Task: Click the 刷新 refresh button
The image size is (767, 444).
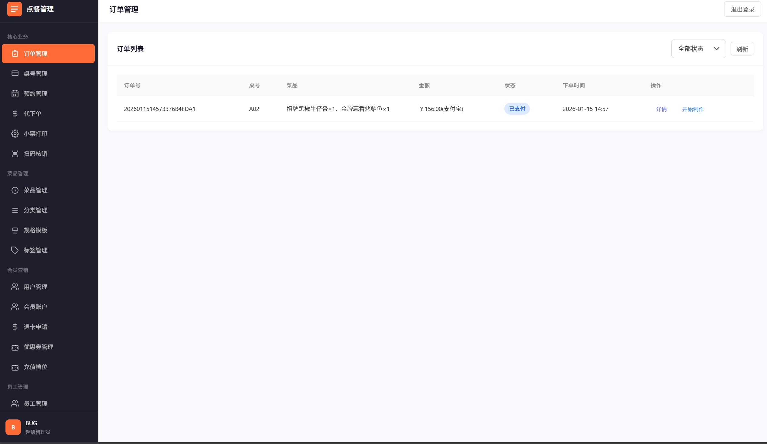Action: (x=742, y=49)
